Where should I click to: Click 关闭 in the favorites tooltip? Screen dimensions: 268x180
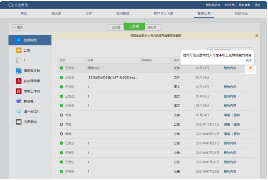click(x=248, y=60)
